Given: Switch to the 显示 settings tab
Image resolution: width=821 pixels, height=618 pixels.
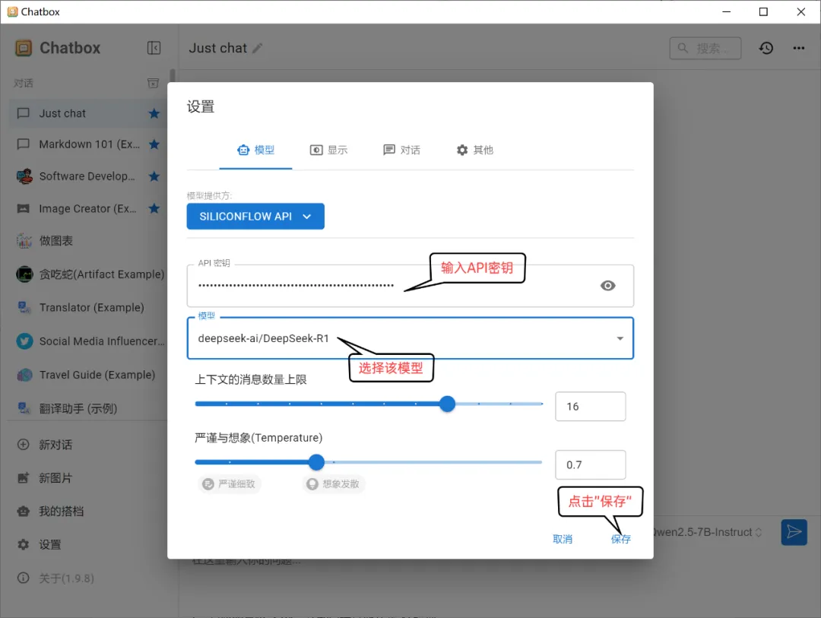Looking at the screenshot, I should pyautogui.click(x=329, y=151).
